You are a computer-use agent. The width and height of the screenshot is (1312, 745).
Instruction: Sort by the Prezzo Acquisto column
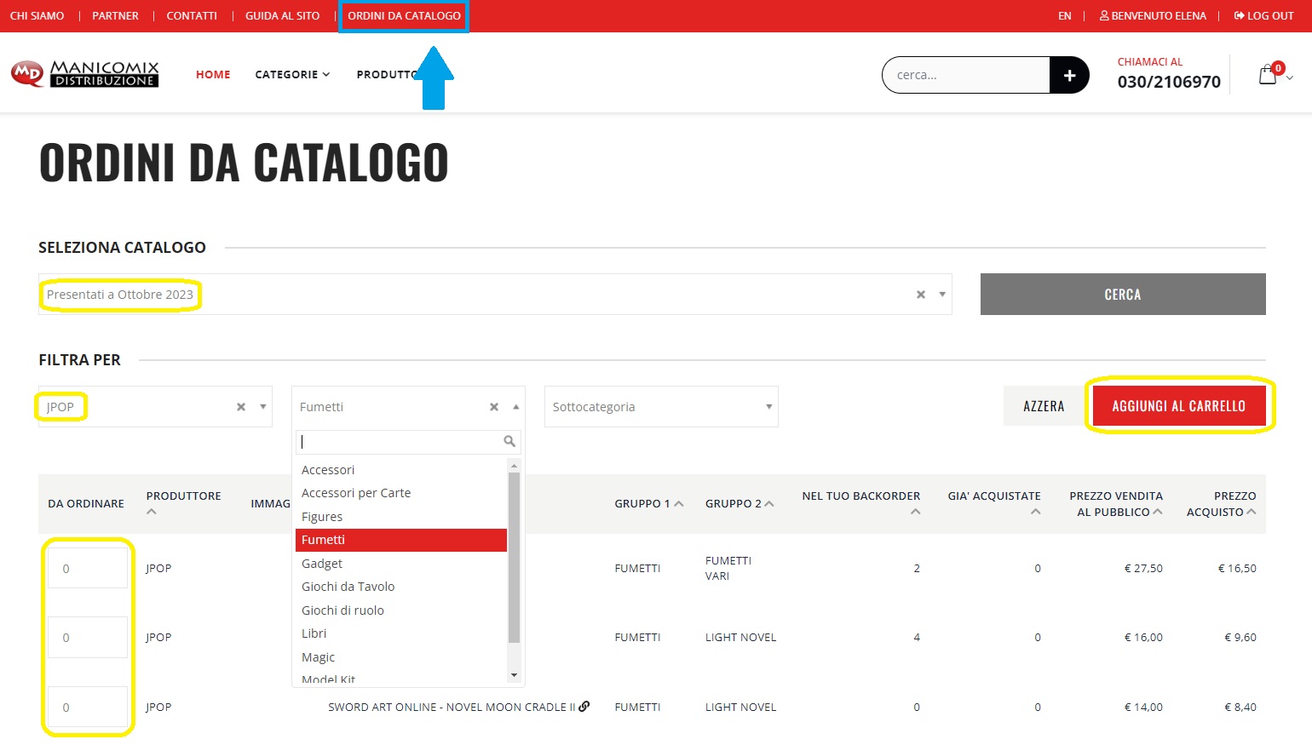(x=1251, y=512)
